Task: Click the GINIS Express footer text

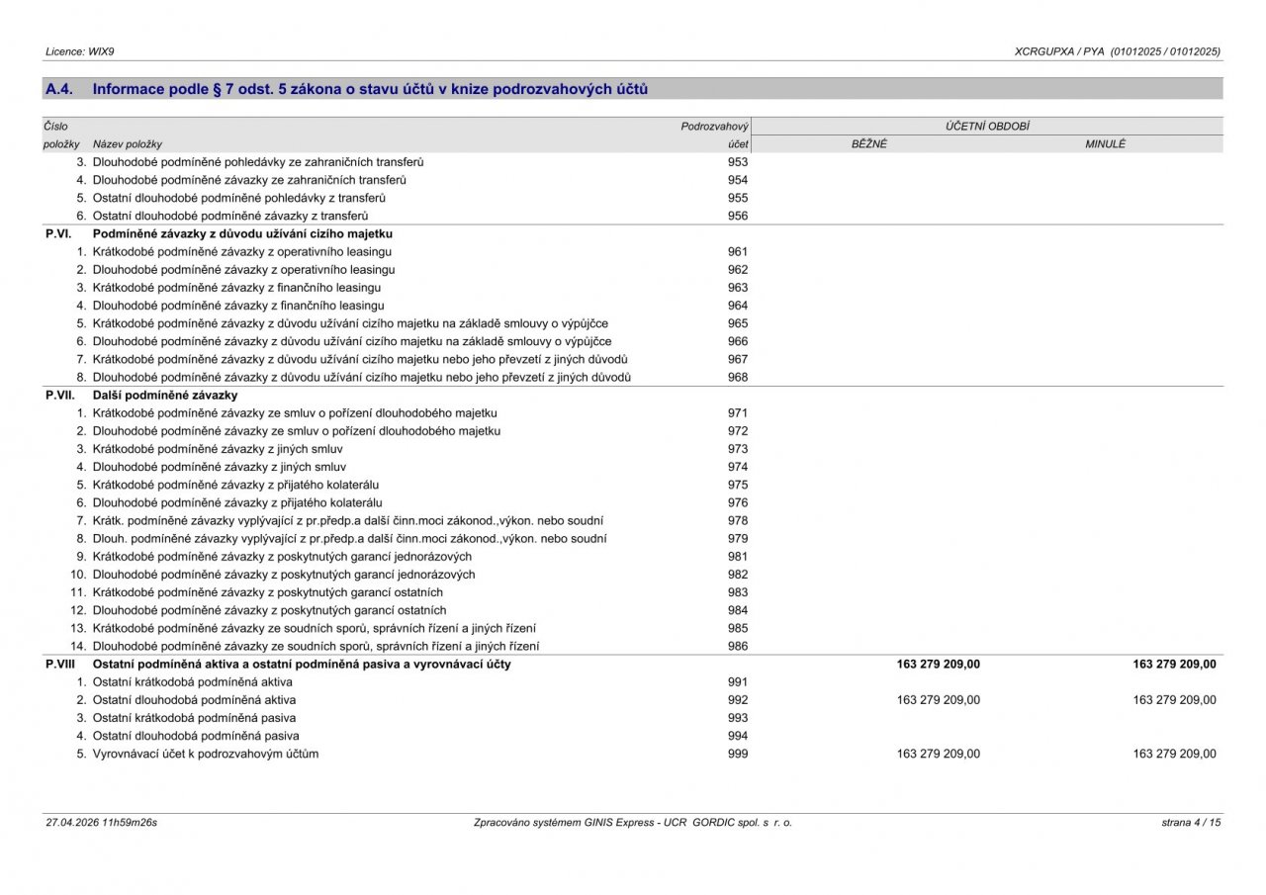Action: pos(633,822)
